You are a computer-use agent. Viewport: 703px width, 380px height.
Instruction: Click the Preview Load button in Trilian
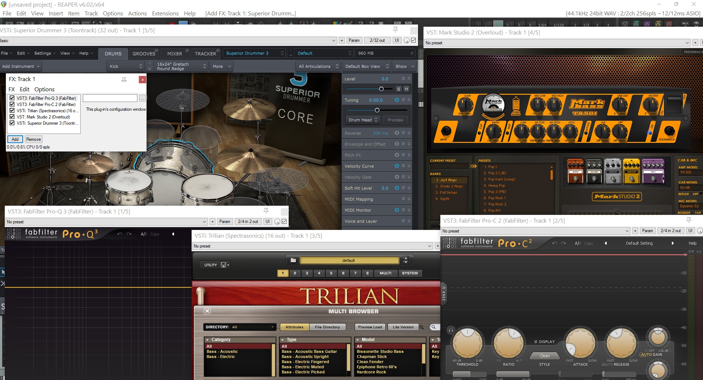pos(370,327)
